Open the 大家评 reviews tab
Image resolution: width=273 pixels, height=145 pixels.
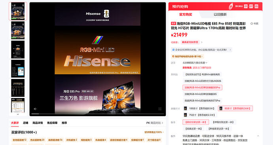pyautogui.click(x=15, y=123)
